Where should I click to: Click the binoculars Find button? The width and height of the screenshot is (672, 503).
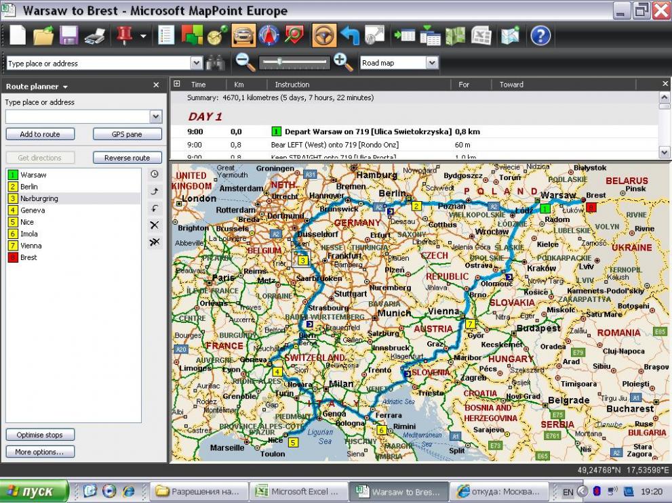click(x=216, y=63)
